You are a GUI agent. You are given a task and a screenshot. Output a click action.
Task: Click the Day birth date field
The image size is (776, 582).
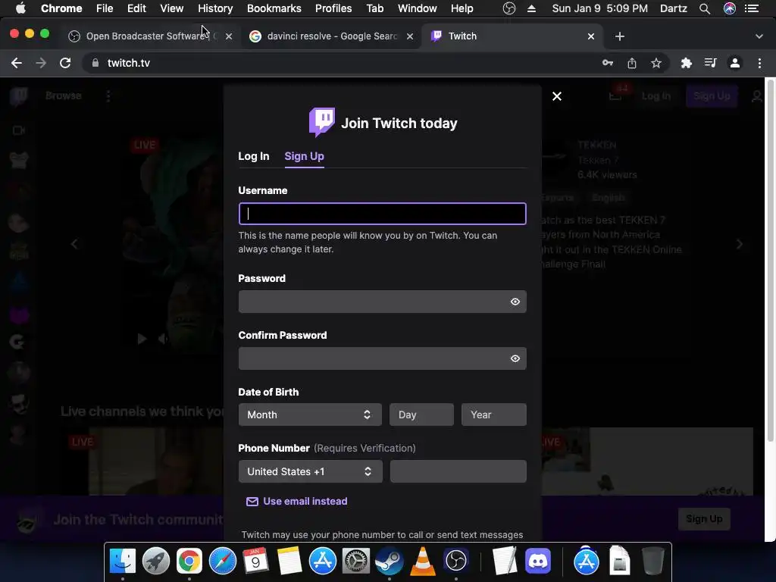coord(421,415)
